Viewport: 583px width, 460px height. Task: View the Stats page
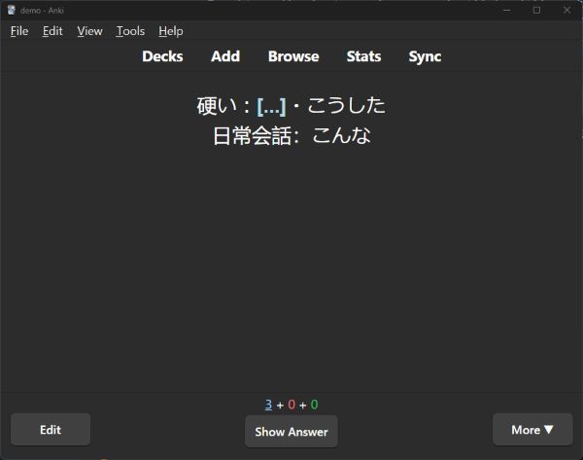pyautogui.click(x=363, y=56)
